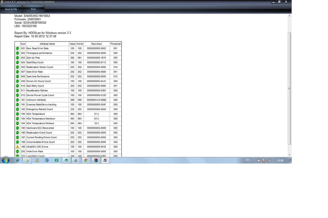Image resolution: width=328 pixels, height=218 pixels.
Task: Click green status icon for Throughput performance
Action: [17, 53]
